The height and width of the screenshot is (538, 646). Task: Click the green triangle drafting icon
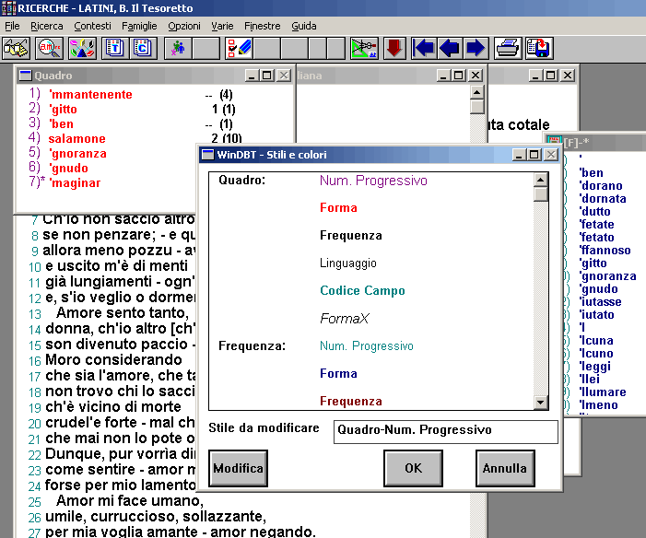[x=364, y=48]
